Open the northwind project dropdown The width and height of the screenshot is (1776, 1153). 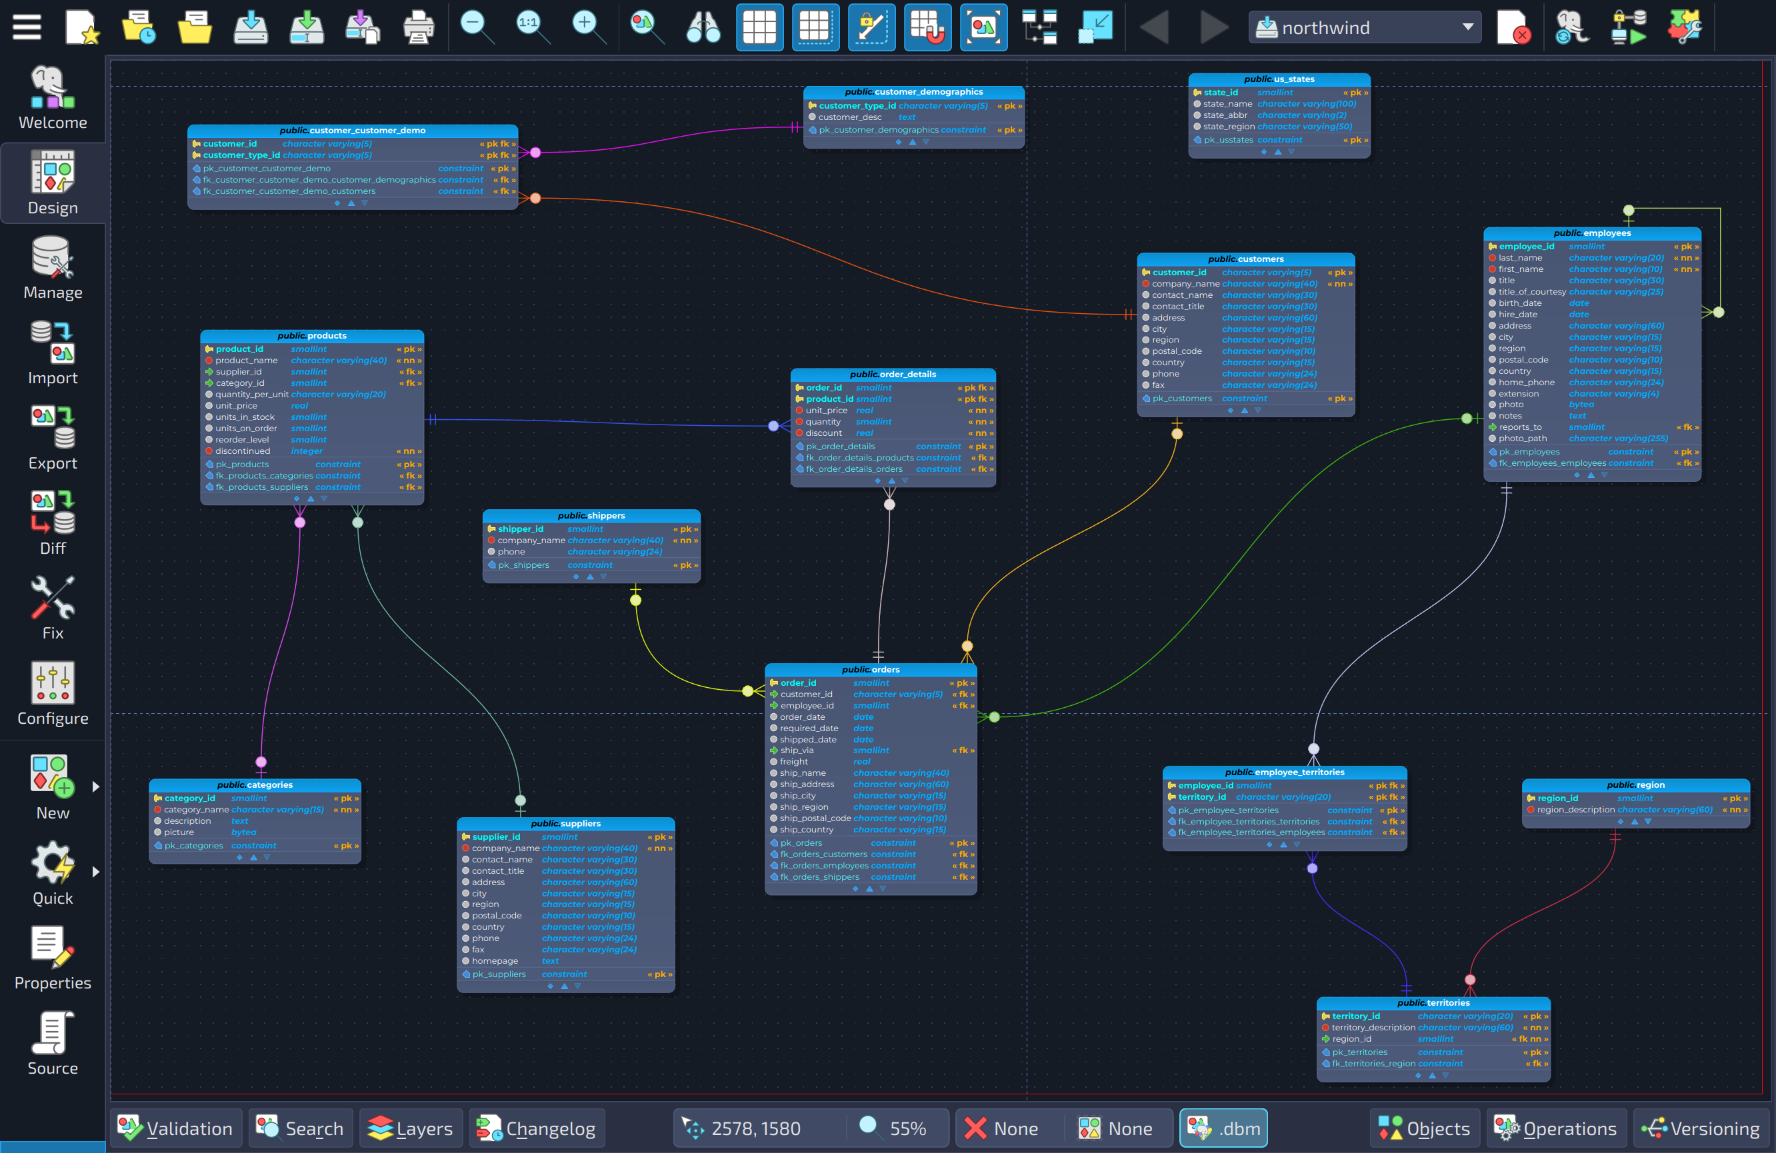(x=1364, y=27)
